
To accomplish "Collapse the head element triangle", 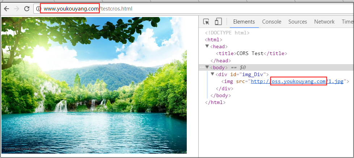I will (x=207, y=46).
